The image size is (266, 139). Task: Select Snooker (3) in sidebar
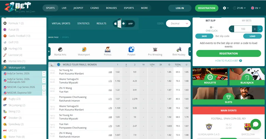click(24, 118)
